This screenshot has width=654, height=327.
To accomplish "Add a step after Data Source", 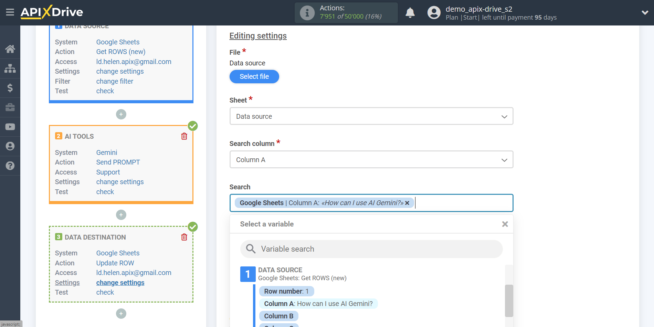I will (121, 114).
